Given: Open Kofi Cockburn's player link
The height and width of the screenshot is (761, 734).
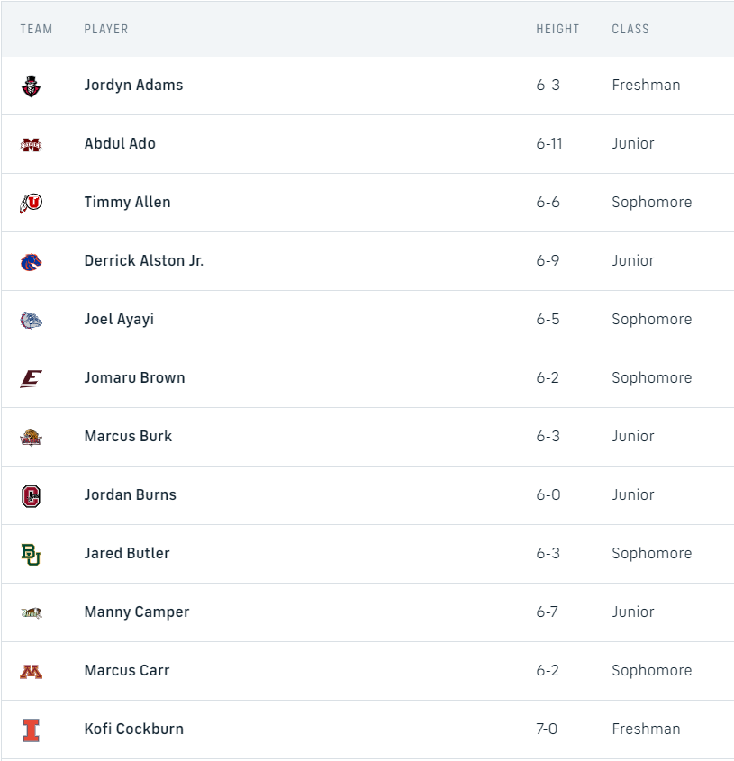Looking at the screenshot, I should tap(133, 729).
